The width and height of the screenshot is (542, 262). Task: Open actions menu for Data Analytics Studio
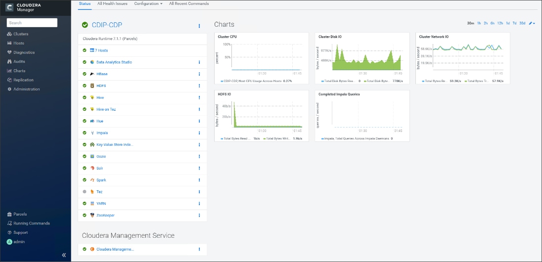[199, 62]
